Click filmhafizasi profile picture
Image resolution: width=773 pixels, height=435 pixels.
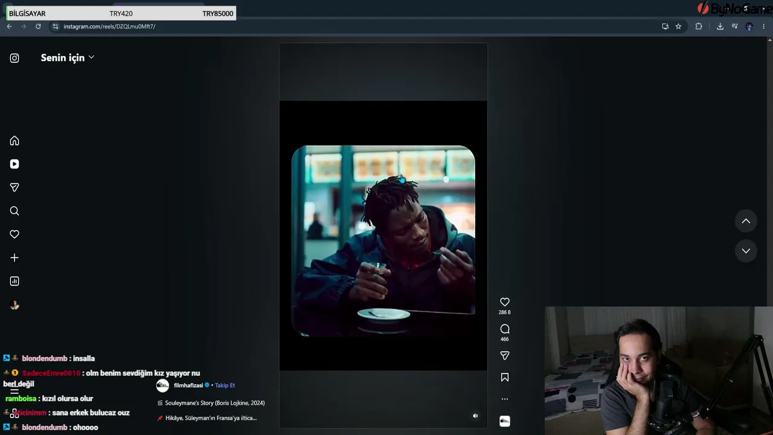[162, 385]
